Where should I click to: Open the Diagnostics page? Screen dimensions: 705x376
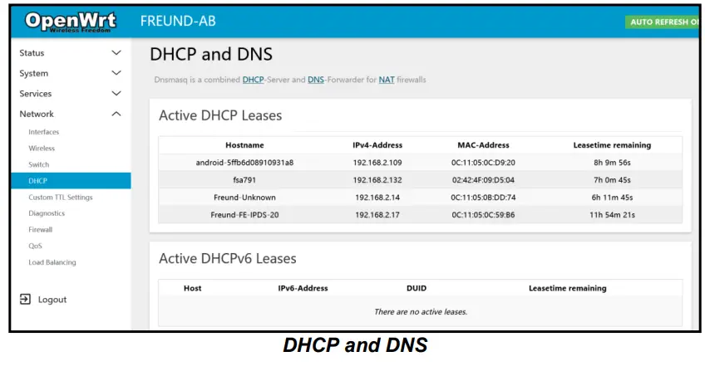coord(47,213)
